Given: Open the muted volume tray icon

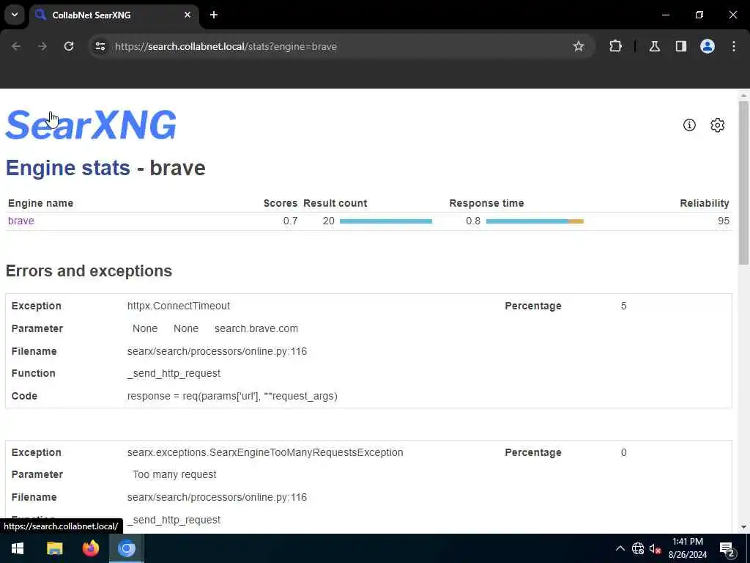Looking at the screenshot, I should [x=656, y=548].
